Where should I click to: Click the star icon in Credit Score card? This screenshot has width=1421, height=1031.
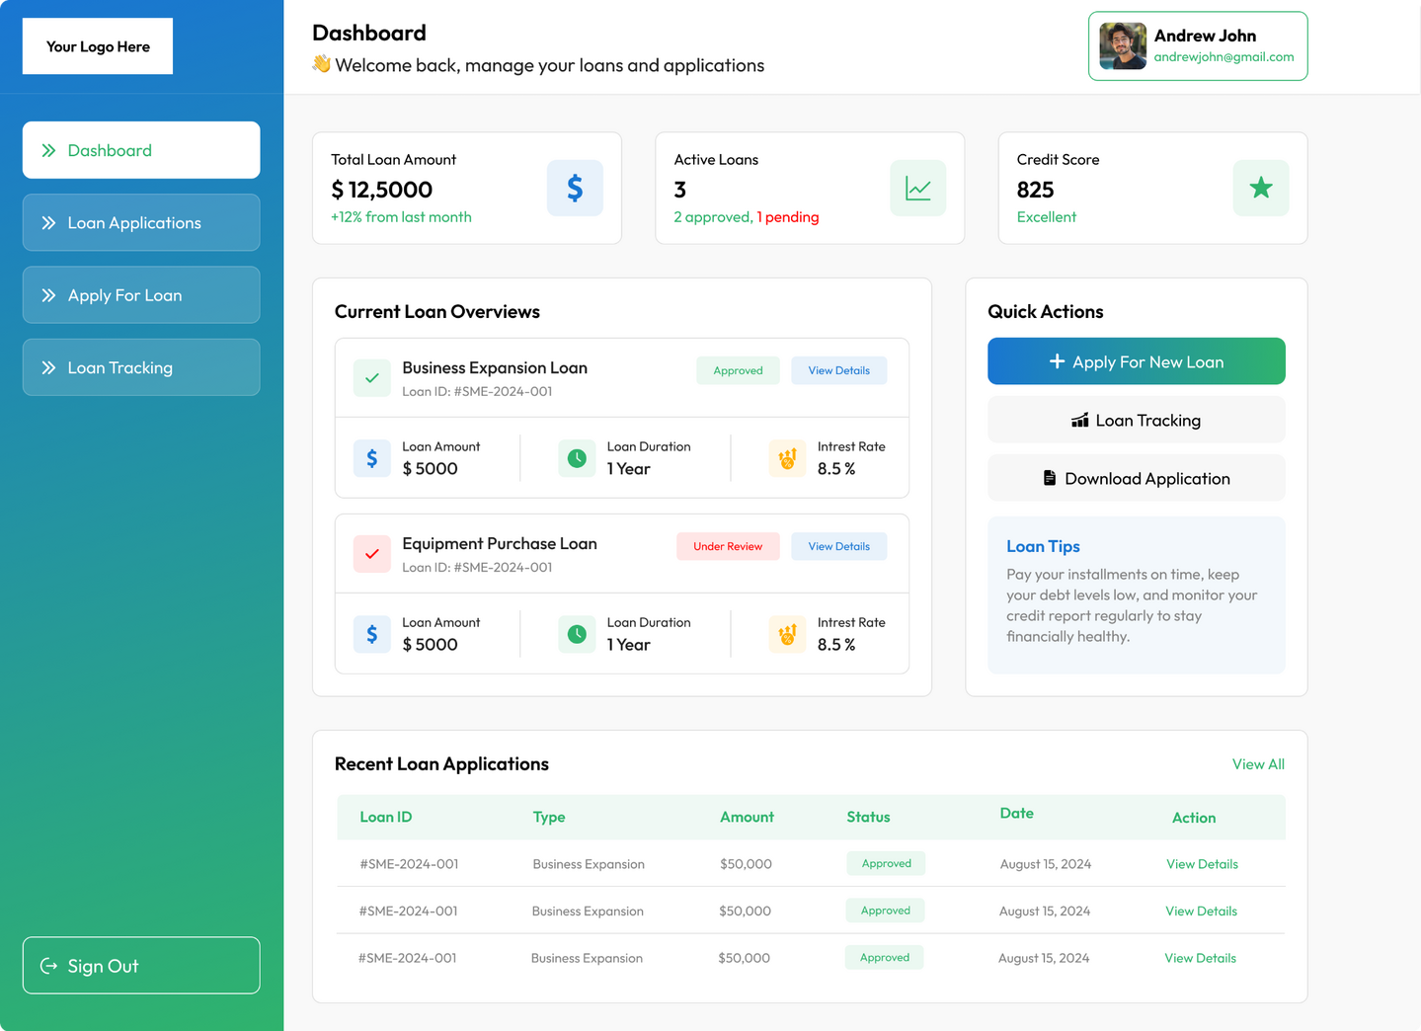[1260, 189]
